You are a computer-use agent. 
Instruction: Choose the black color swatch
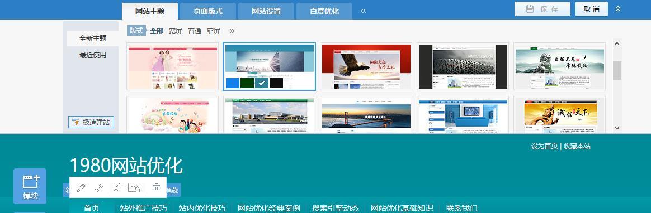(276, 83)
